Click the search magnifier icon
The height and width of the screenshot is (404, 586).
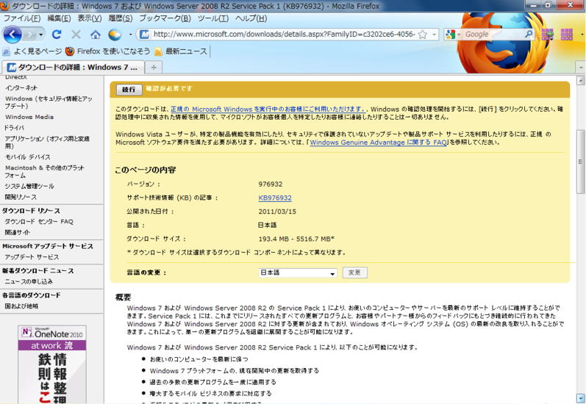529,34
